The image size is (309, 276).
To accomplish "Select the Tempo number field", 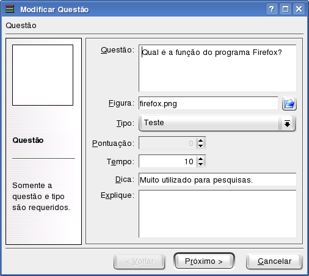I will pos(167,161).
